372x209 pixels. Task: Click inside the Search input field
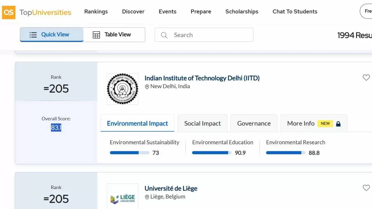(x=203, y=35)
